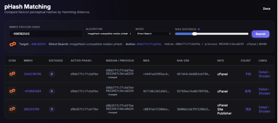Click the MD5 column header

146,60
